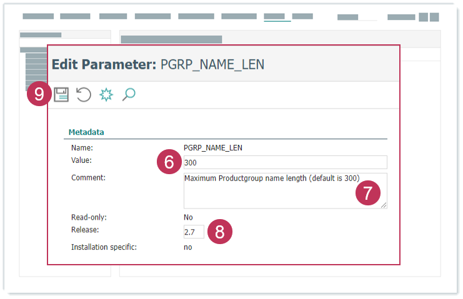Click the Reset circular arrow icon
Viewport: 463px width, 299px height.
pyautogui.click(x=84, y=94)
